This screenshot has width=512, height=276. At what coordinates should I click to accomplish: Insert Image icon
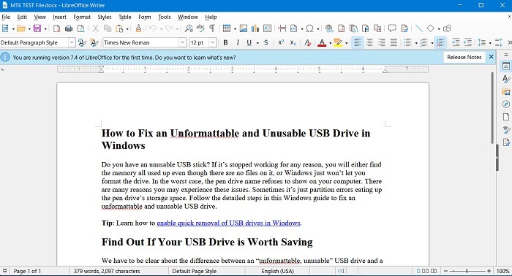click(244, 28)
